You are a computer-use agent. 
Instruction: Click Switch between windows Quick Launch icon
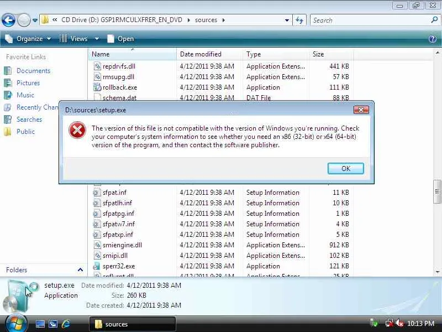pos(52,324)
